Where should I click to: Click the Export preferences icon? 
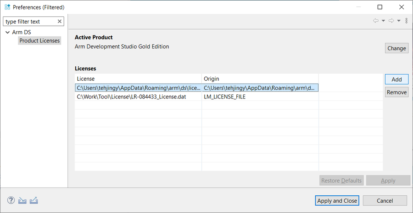pyautogui.click(x=34, y=201)
